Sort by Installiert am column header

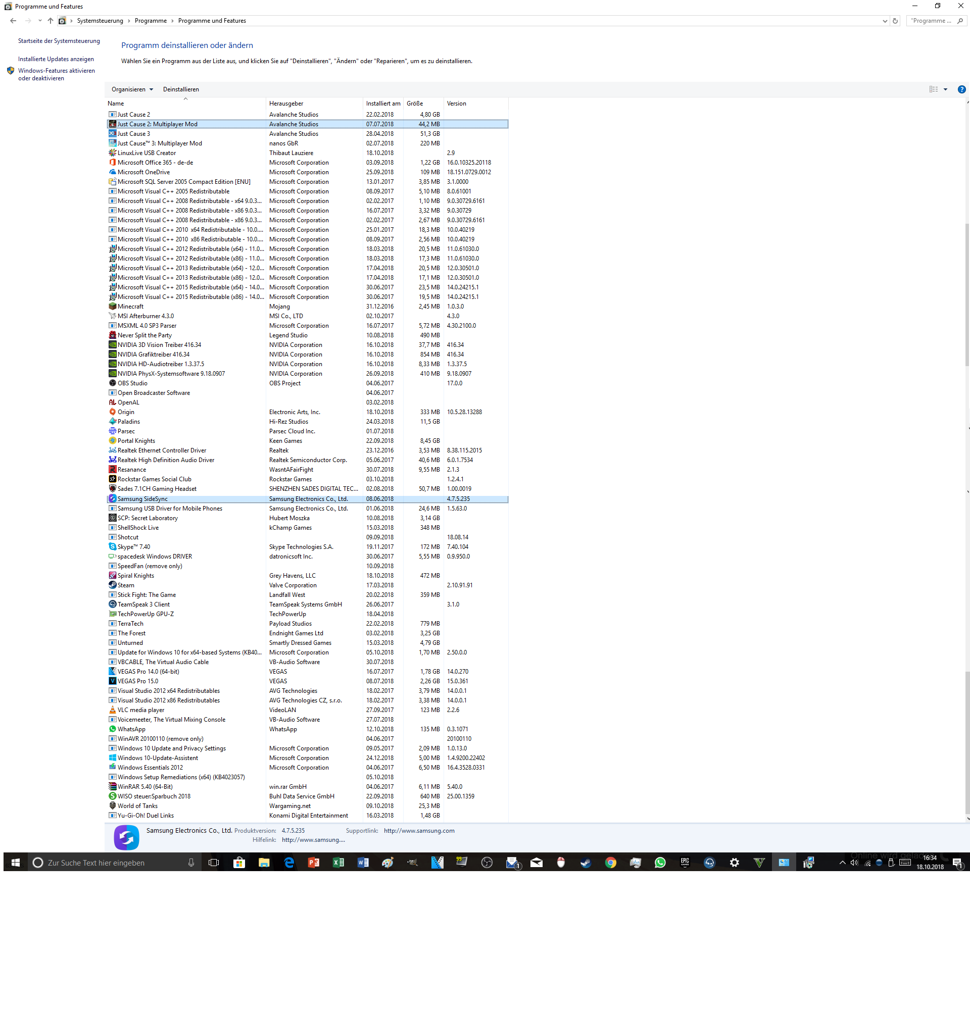[x=383, y=104]
